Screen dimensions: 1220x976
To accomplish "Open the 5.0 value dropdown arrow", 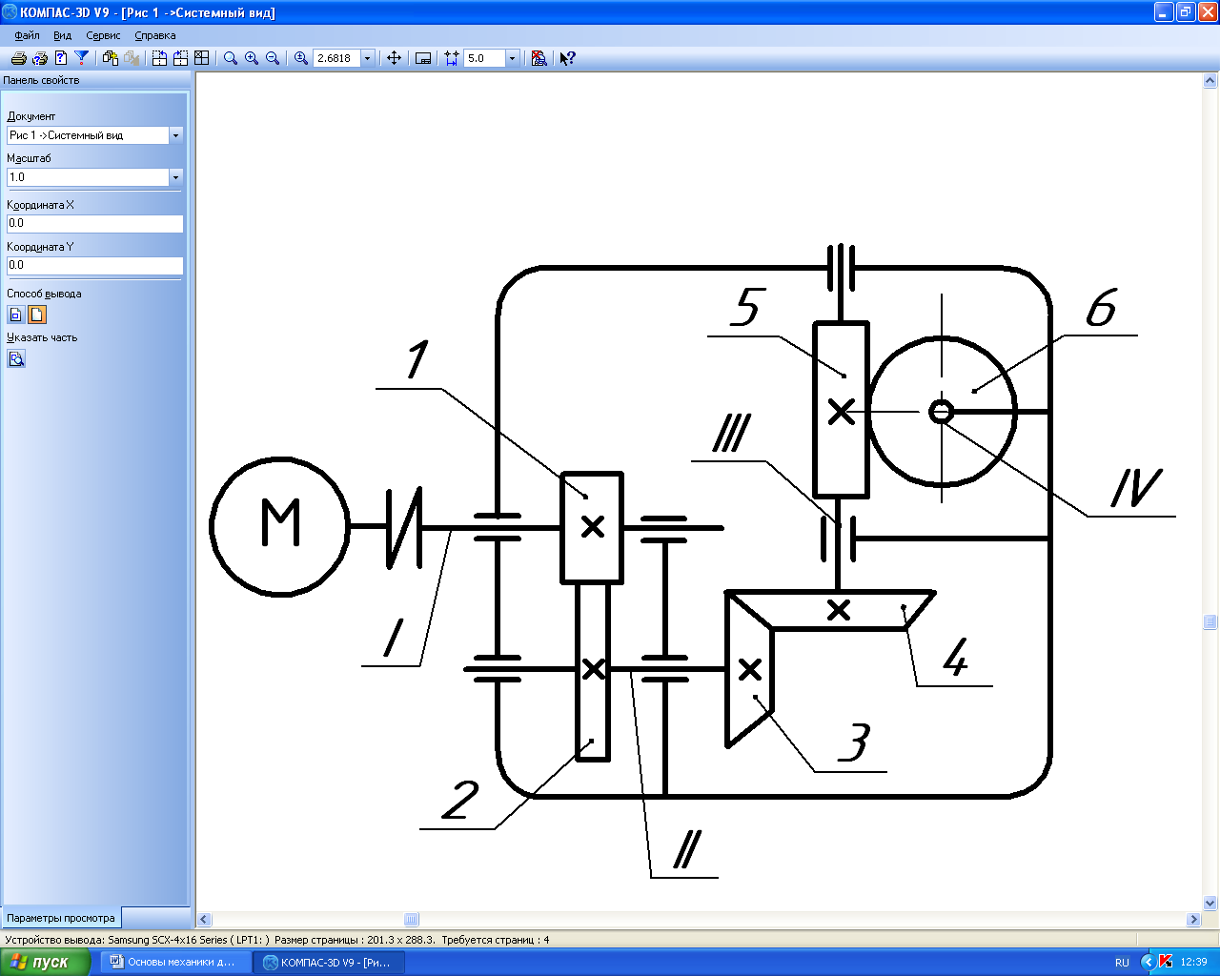I will tap(512, 58).
